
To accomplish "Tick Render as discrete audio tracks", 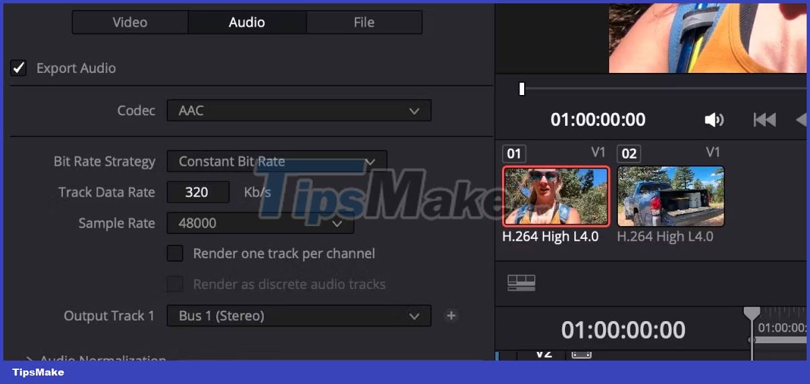I will (x=175, y=284).
